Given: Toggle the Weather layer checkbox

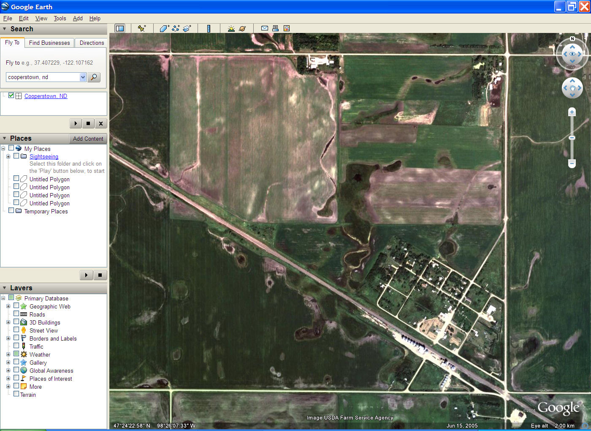Looking at the screenshot, I should [16, 354].
